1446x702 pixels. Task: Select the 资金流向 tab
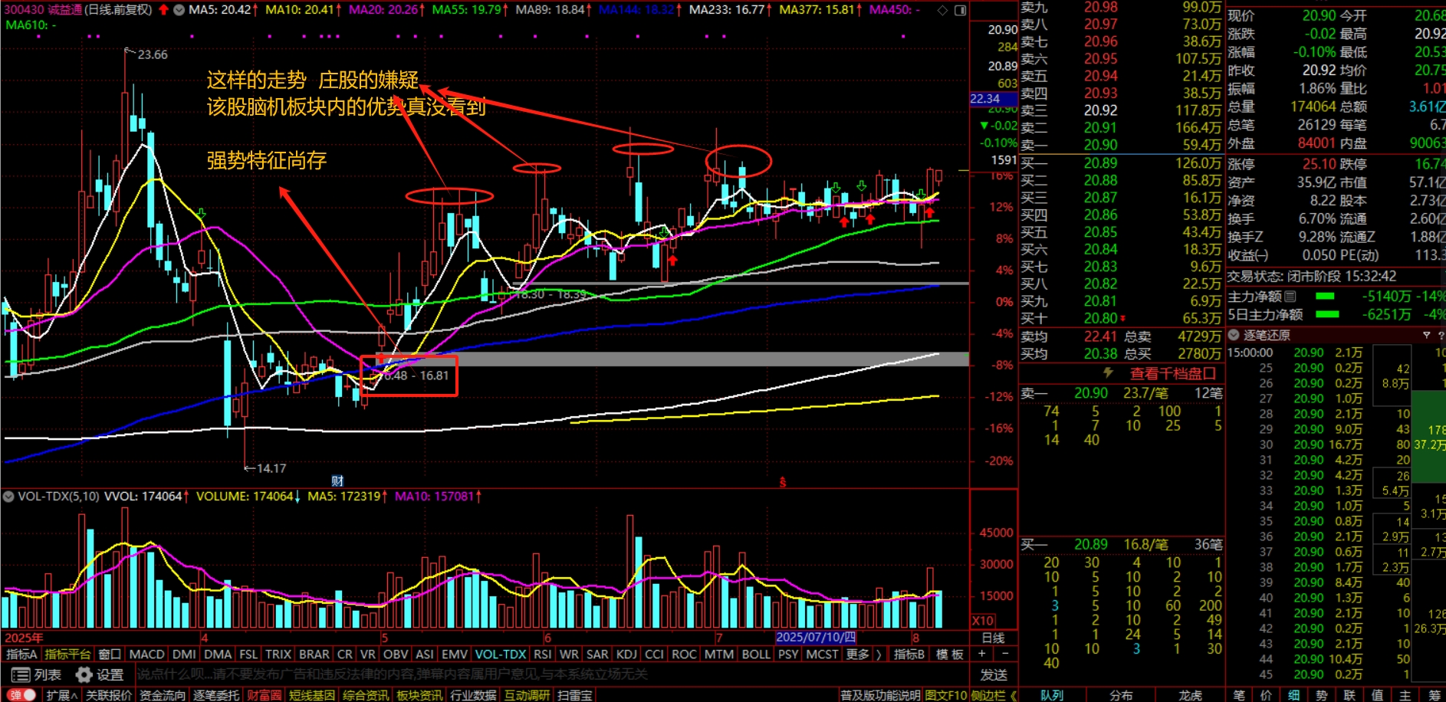pos(162,695)
